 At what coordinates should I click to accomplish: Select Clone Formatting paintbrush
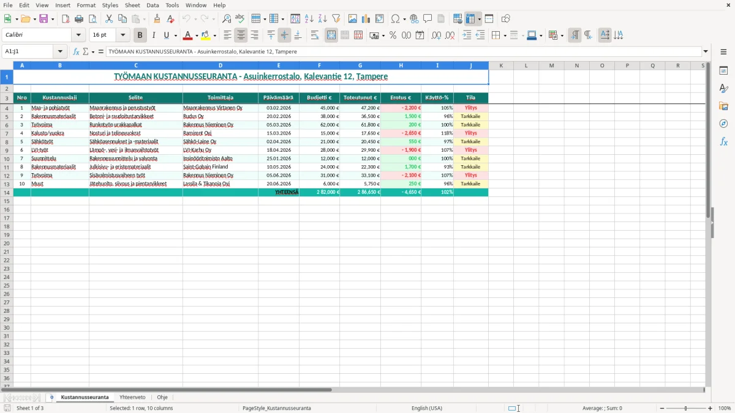[x=157, y=19]
